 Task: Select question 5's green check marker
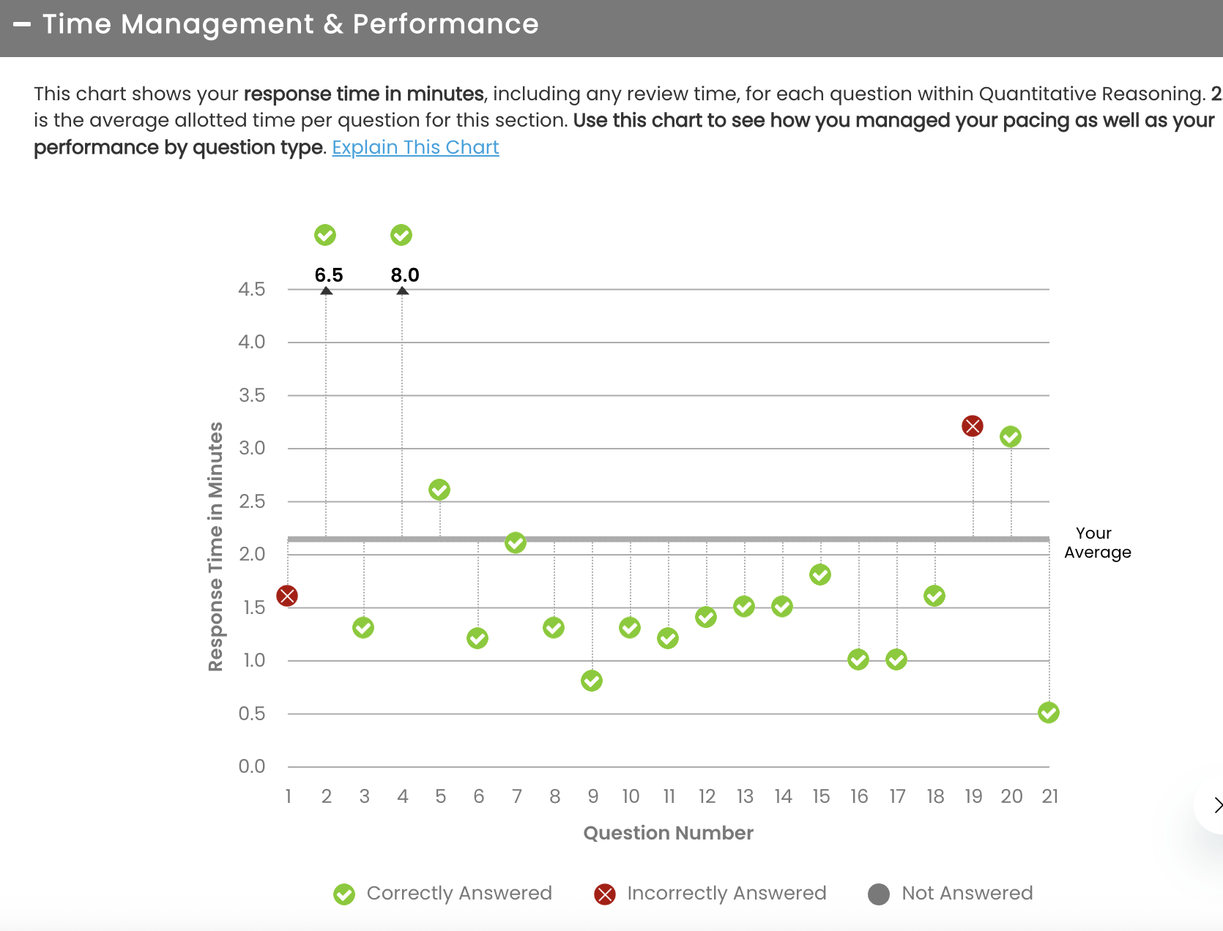pyautogui.click(x=439, y=490)
